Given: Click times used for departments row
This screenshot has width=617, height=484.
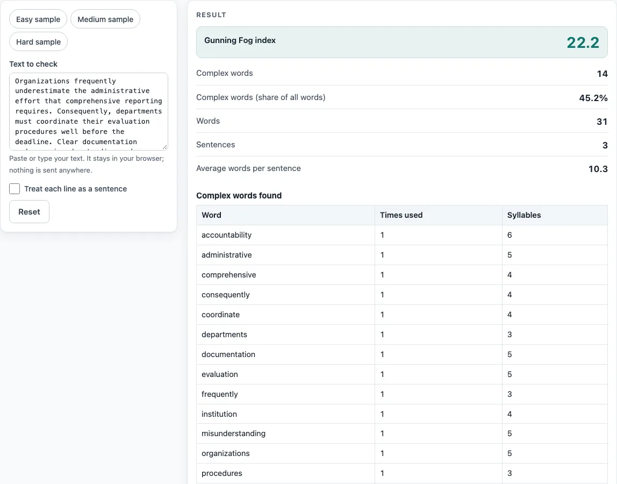Looking at the screenshot, I should [x=382, y=334].
